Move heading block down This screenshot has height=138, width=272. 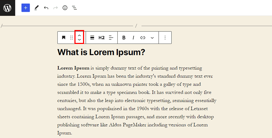pos(79,40)
